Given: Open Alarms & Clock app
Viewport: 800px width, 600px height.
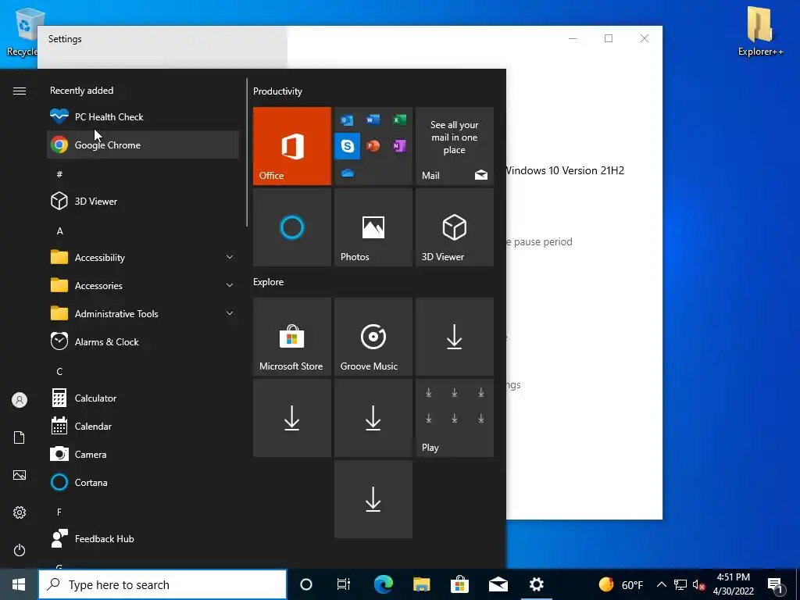Looking at the screenshot, I should click(x=143, y=342).
